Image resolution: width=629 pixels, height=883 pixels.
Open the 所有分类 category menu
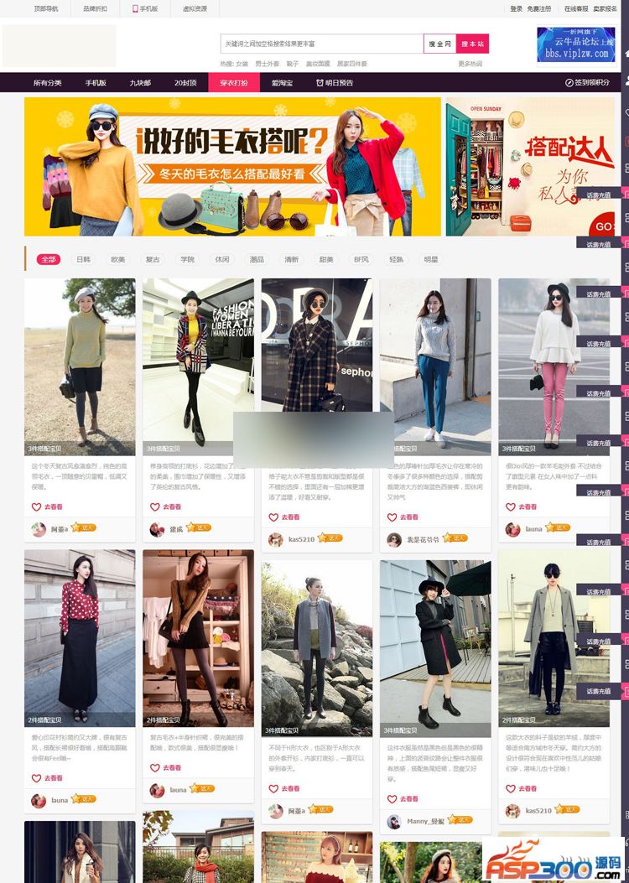pyautogui.click(x=47, y=83)
